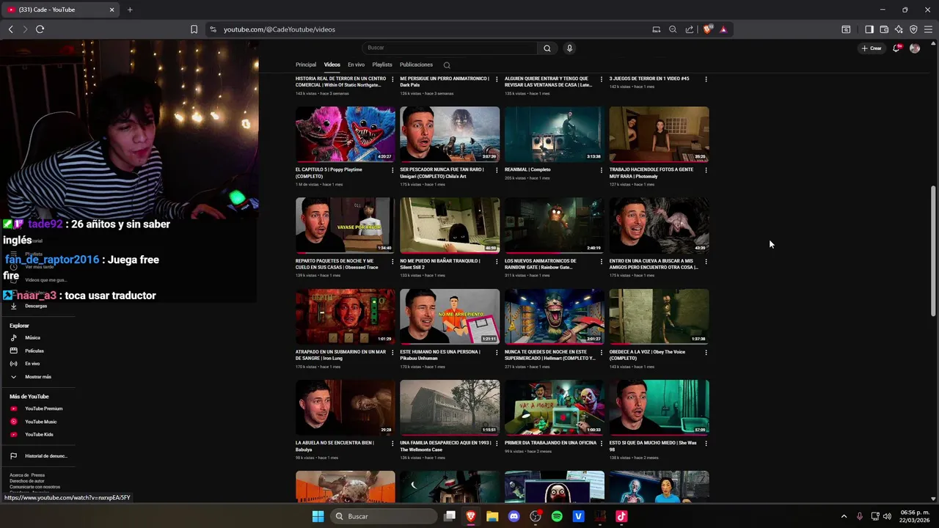This screenshot has height=528, width=939.
Task: Open the Brave Wallet icon
Action: tap(884, 29)
